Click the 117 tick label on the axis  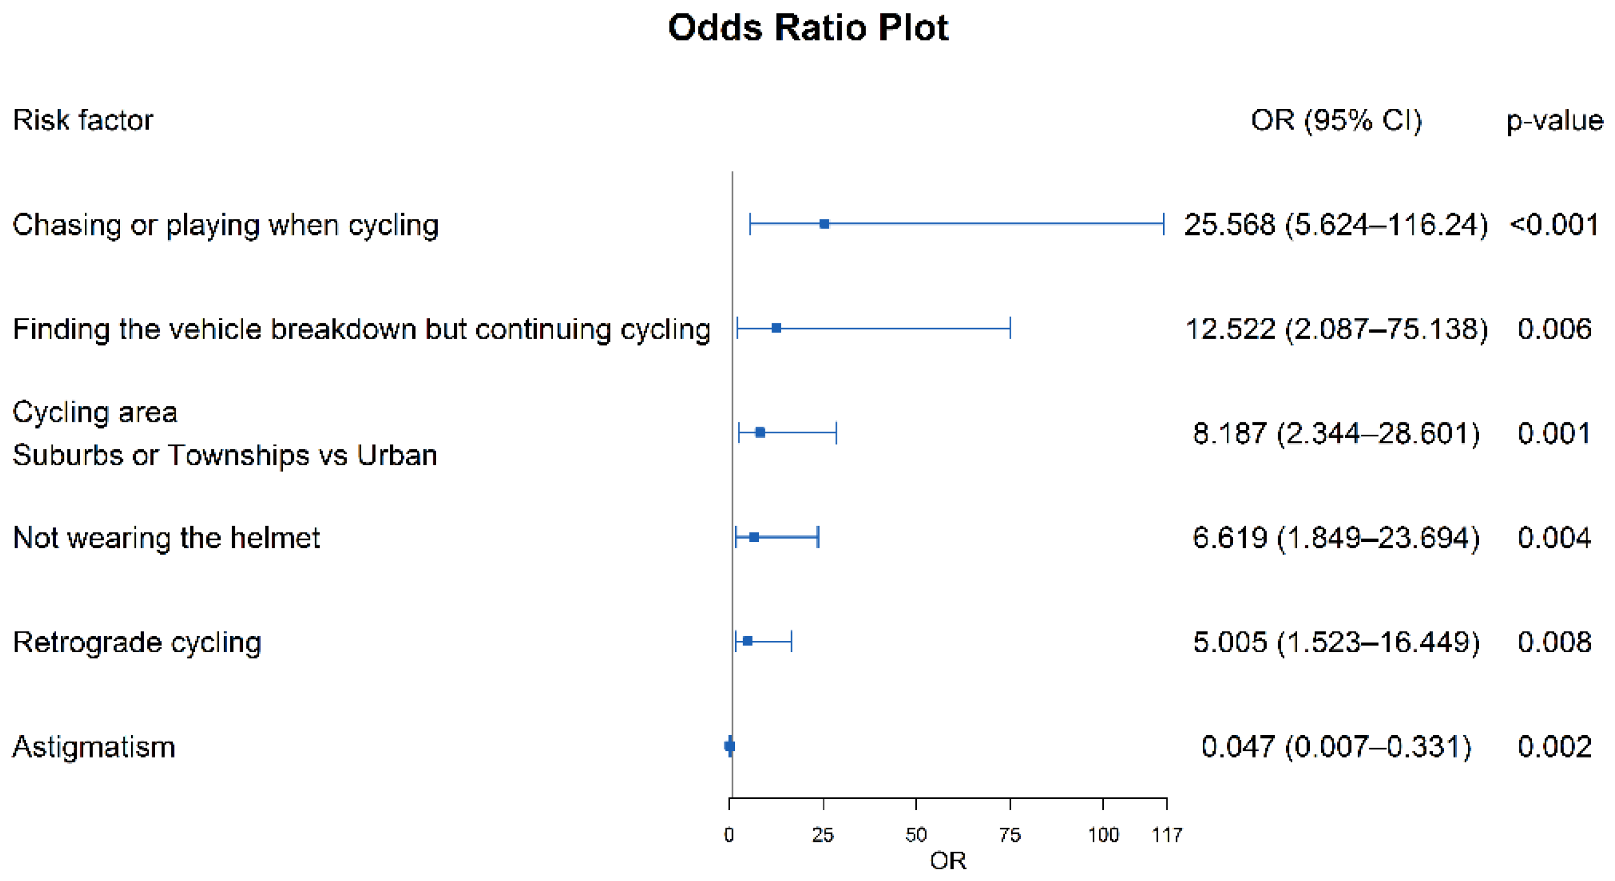click(1166, 835)
